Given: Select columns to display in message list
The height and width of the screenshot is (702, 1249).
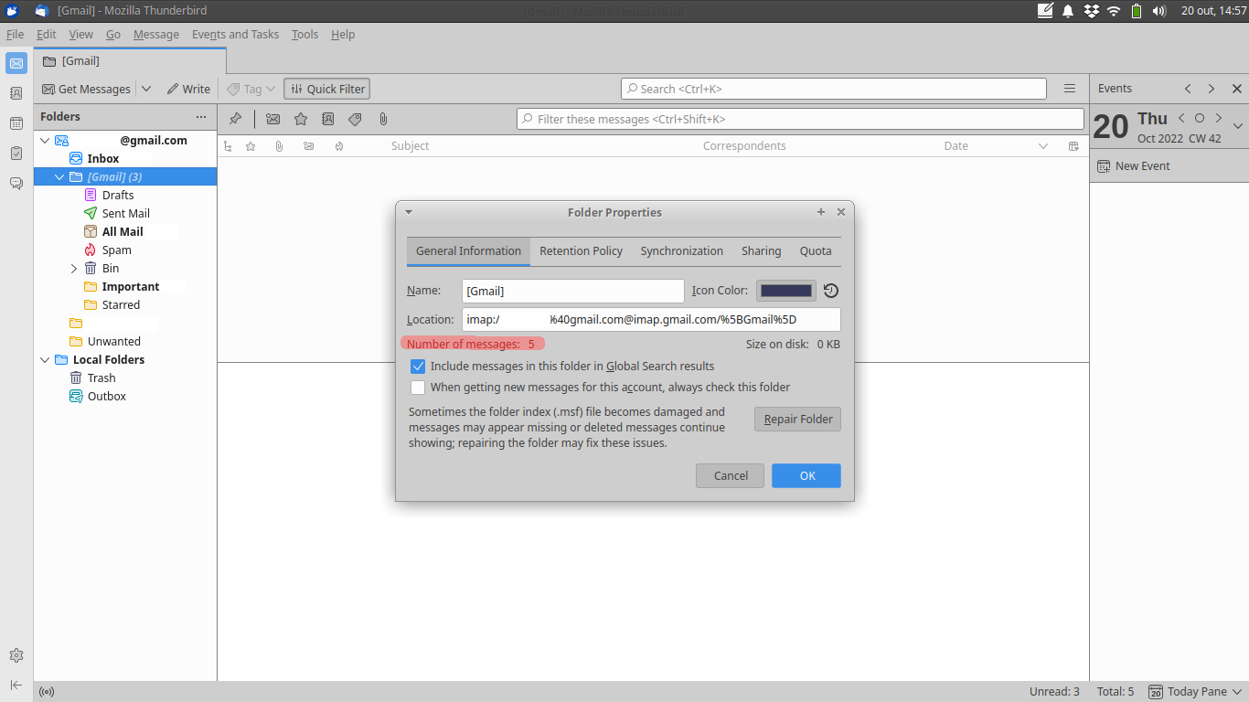Looking at the screenshot, I should (1073, 146).
